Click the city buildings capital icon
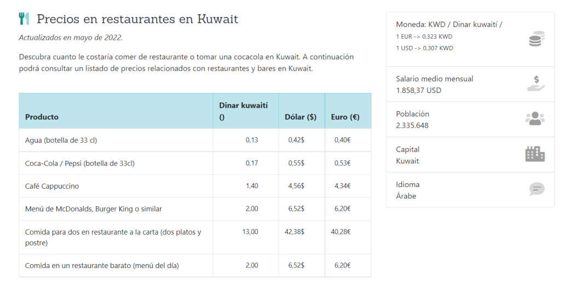The image size is (561, 297). click(535, 154)
